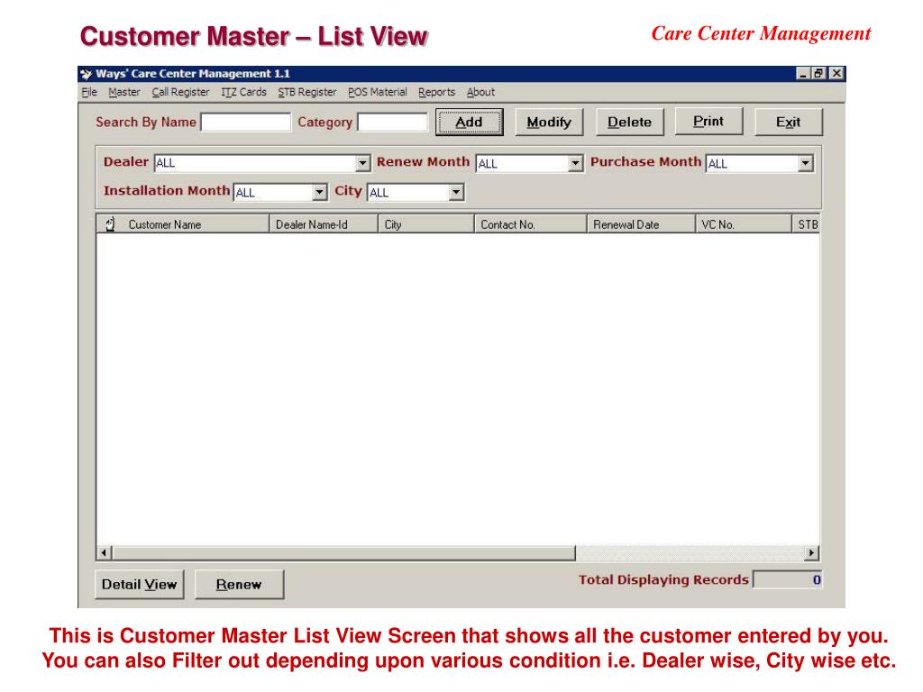Expand the Installation Month dropdown
This screenshot has height=692, width=923.
(319, 192)
